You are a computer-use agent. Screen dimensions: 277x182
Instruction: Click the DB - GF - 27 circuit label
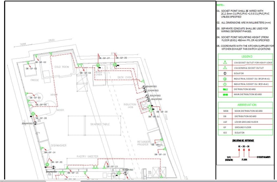click(x=104, y=58)
